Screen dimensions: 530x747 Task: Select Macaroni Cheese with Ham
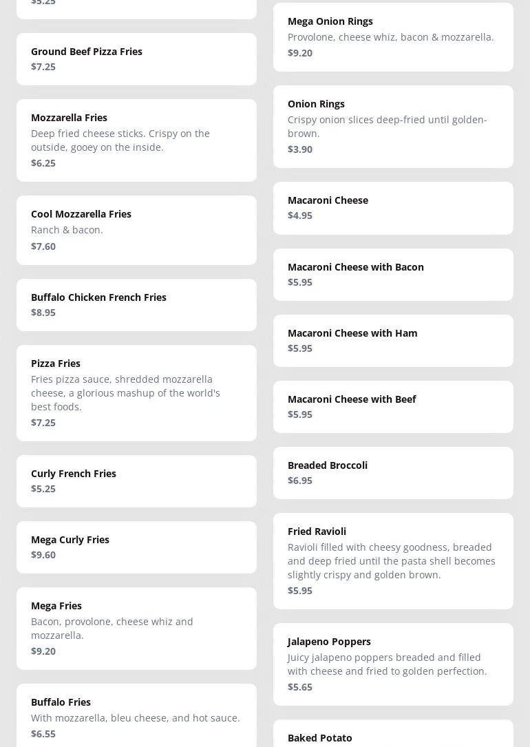[393, 341]
